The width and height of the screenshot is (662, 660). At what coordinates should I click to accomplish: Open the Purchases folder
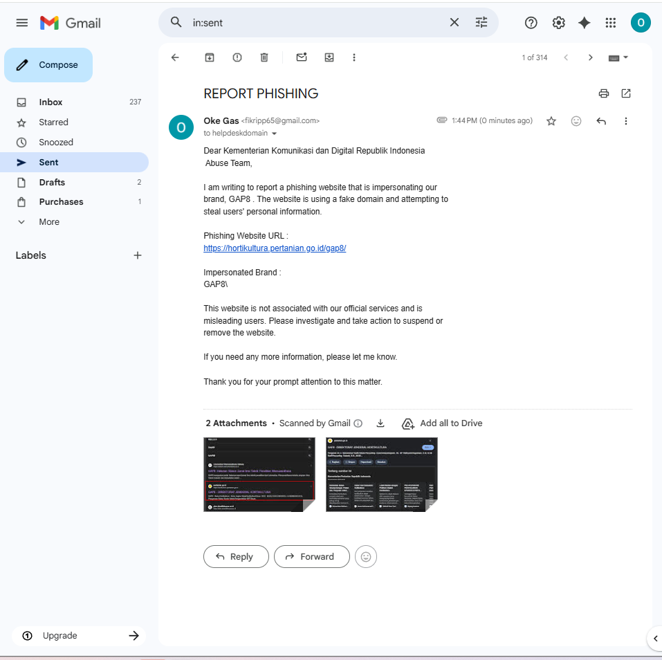tap(74, 202)
